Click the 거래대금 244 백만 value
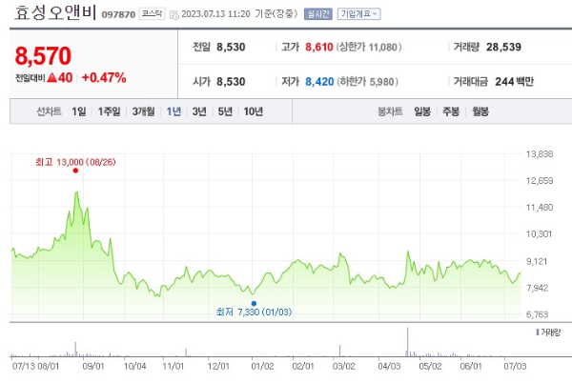 514,82
